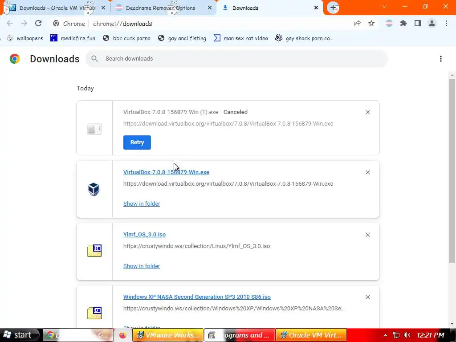This screenshot has width=456, height=342.
Task: Show Ylmf_OS_3.0.iso in folder
Action: (x=142, y=266)
